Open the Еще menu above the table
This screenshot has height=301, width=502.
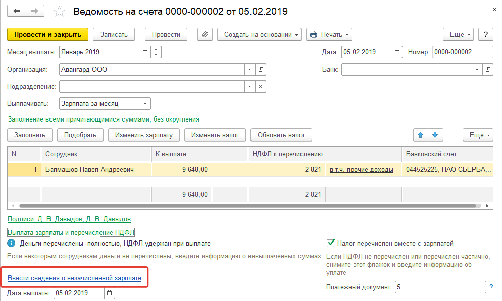pos(477,135)
